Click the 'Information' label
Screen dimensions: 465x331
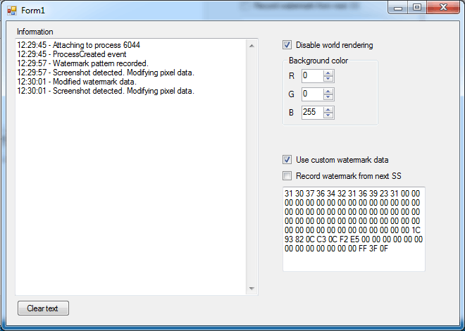35,32
